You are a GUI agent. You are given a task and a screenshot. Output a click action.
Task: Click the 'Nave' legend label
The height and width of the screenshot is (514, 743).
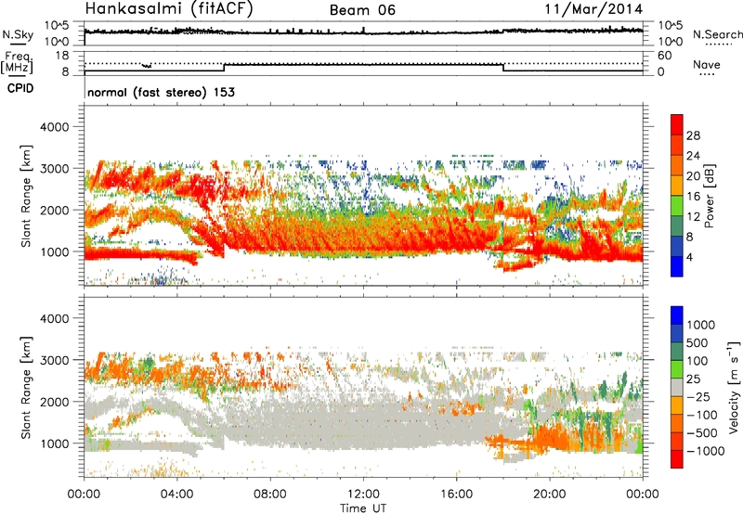coord(707,65)
